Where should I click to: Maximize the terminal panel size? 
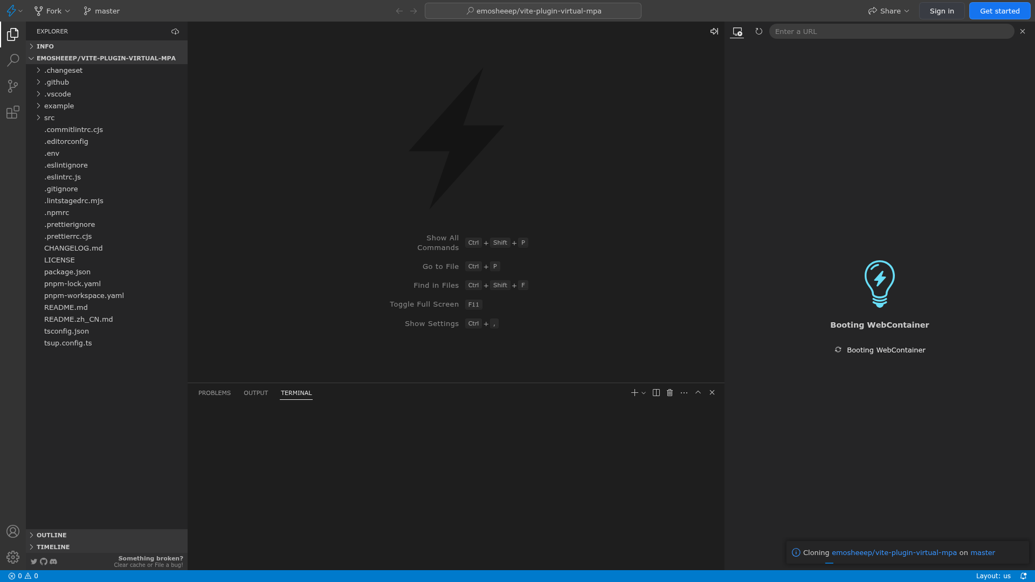click(x=698, y=393)
